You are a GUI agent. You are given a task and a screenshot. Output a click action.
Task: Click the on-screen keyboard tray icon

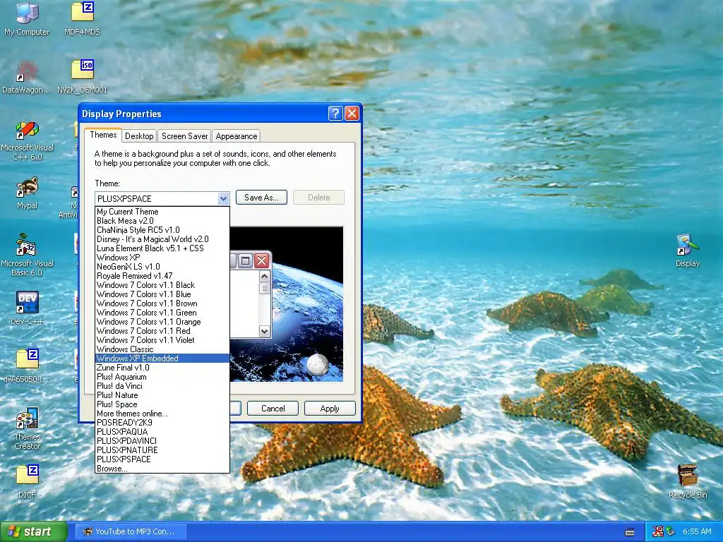tap(629, 532)
